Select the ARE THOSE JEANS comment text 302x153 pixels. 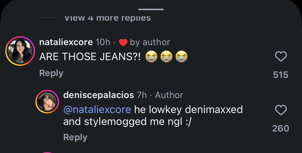click(x=92, y=57)
